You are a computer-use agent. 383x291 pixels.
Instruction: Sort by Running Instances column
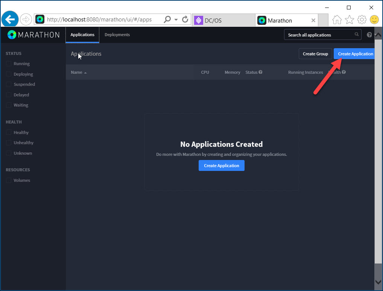(x=305, y=72)
